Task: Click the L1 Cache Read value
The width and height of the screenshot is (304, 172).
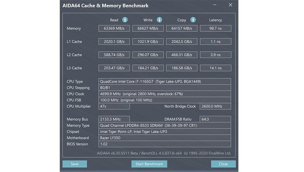Action: tap(114, 41)
